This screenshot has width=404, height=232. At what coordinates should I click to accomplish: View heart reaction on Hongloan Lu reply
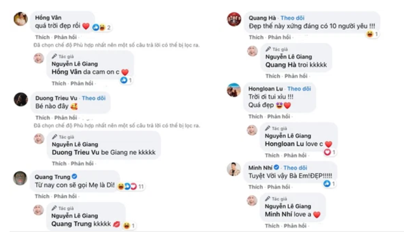329,152
